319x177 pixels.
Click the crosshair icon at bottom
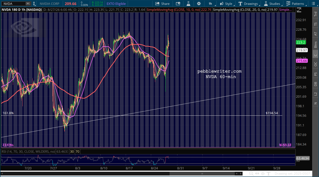click(x=263, y=174)
